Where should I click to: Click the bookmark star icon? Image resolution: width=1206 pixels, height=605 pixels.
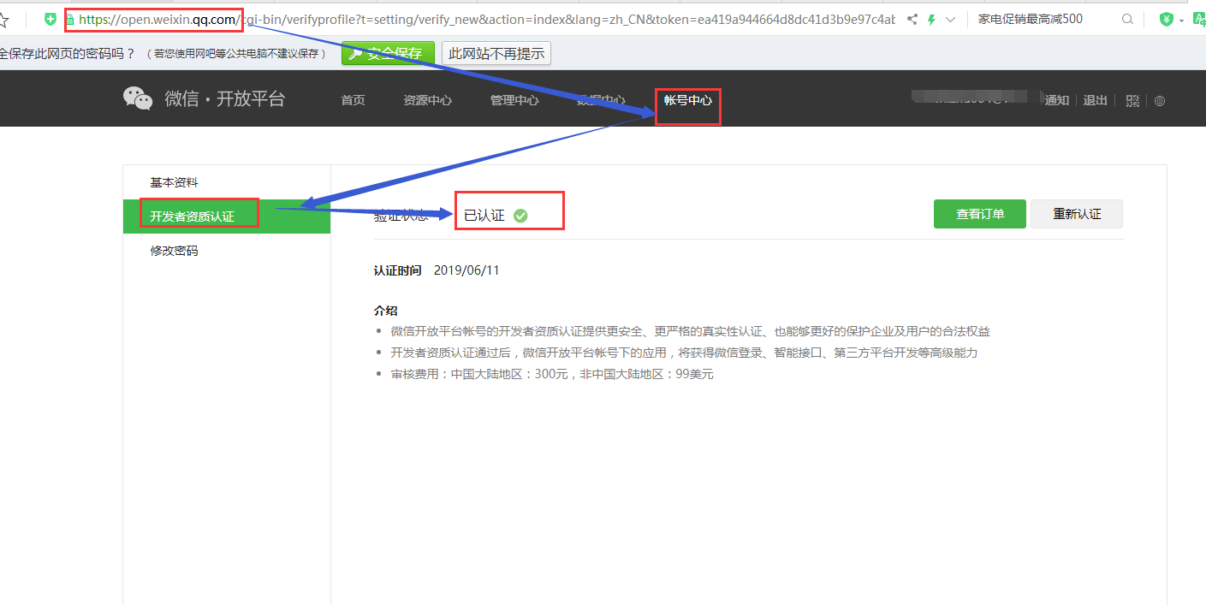point(4,19)
